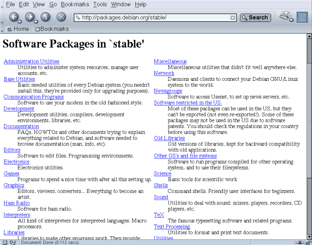Open the Electronics link
The height and width of the screenshot is (245, 312).
(17, 162)
